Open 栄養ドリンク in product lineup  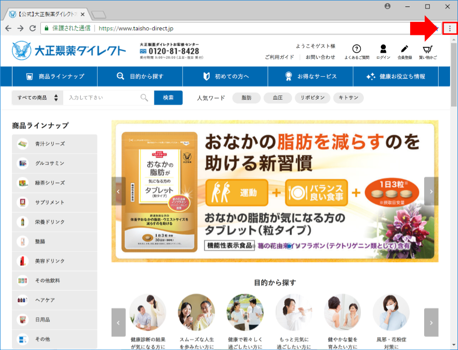55,222
